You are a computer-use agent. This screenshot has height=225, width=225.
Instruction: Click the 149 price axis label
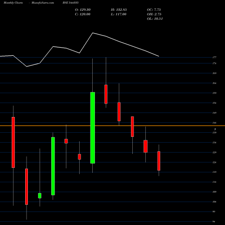click(214, 113)
